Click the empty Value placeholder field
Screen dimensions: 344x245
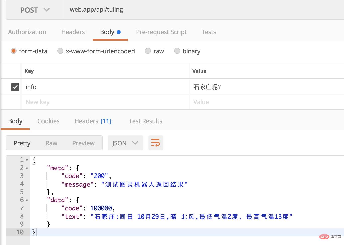coord(267,102)
